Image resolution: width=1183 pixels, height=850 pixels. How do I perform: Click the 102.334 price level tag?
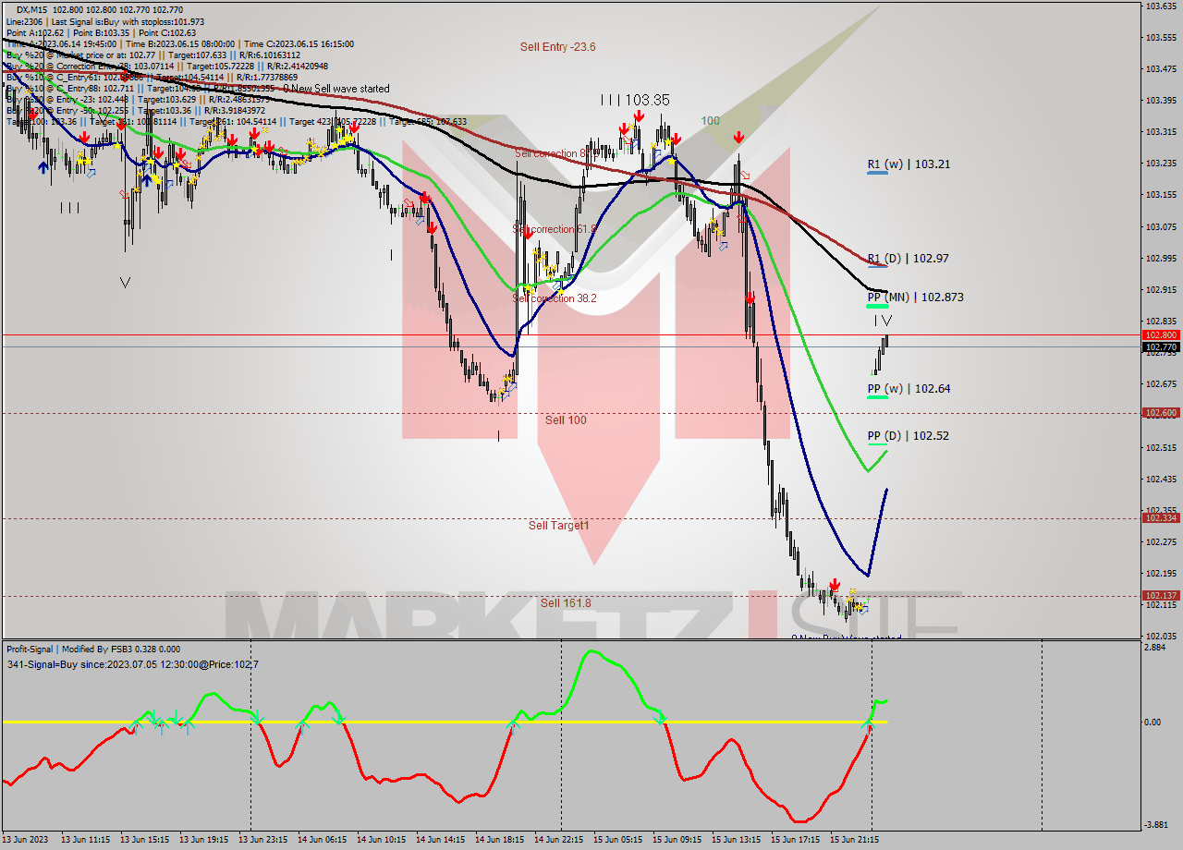1161,518
